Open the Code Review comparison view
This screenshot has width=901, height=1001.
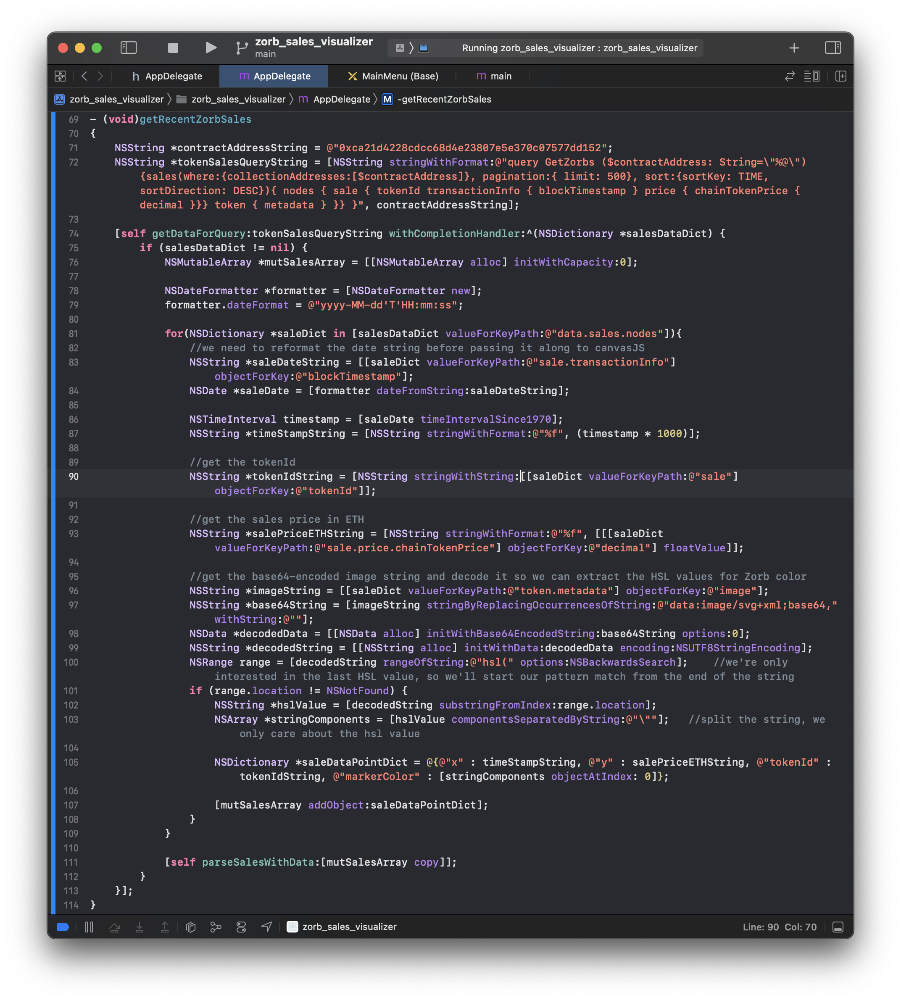tap(789, 76)
